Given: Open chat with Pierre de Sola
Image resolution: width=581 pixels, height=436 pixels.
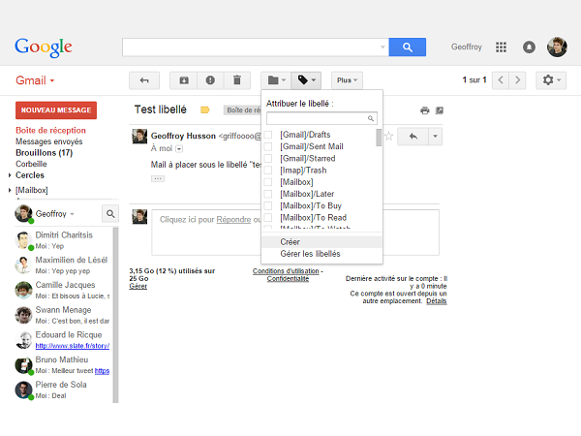Looking at the screenshot, I should pos(63,389).
